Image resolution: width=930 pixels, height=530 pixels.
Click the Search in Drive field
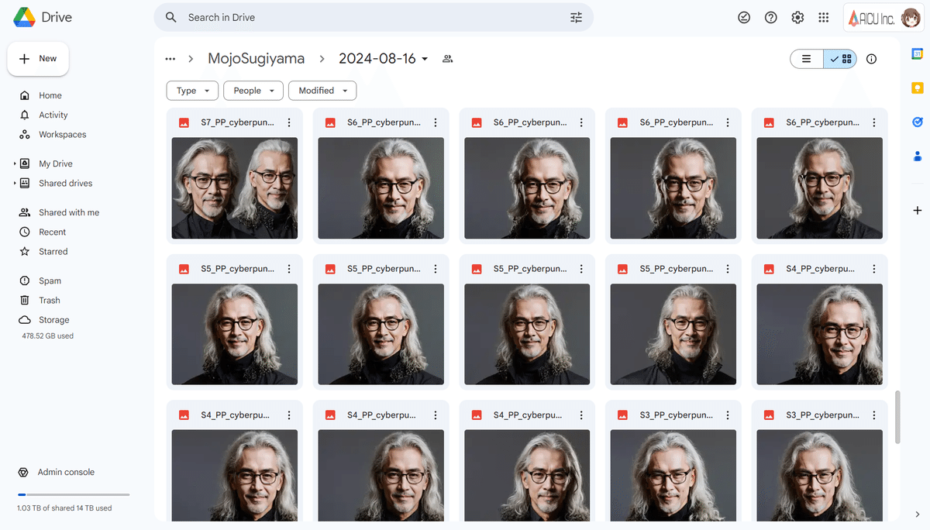[374, 17]
